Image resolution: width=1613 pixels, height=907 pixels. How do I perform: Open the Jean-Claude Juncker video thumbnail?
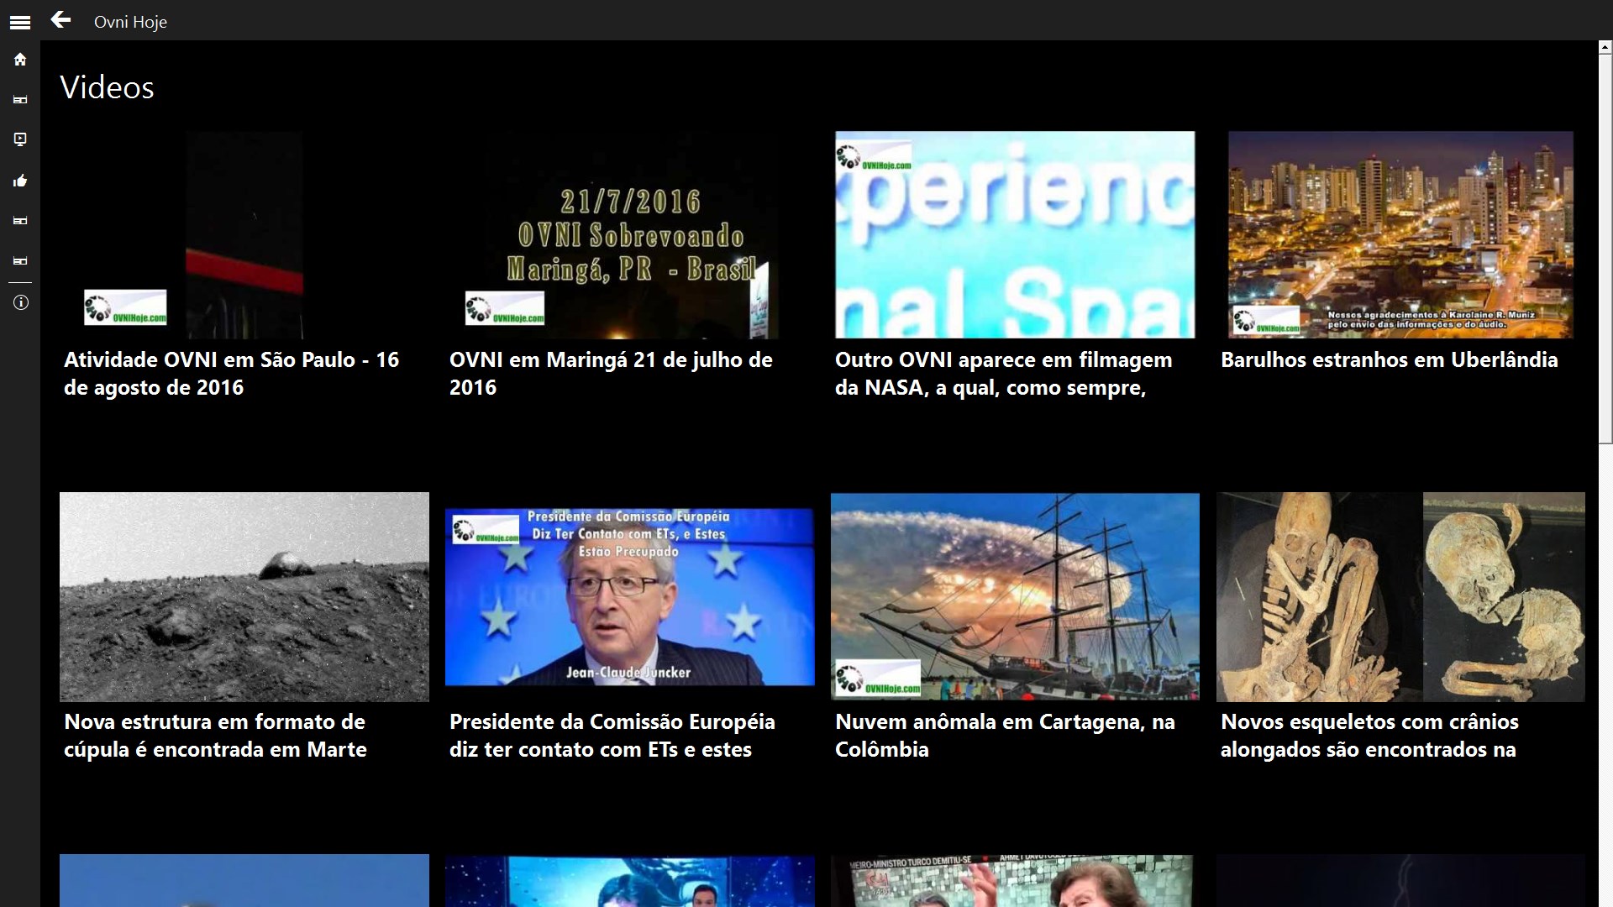pyautogui.click(x=629, y=596)
